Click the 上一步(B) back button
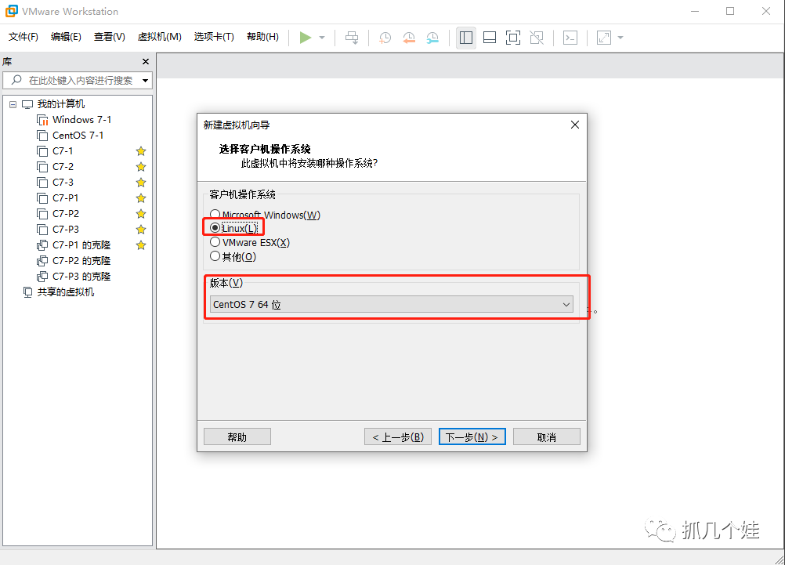 coord(398,436)
